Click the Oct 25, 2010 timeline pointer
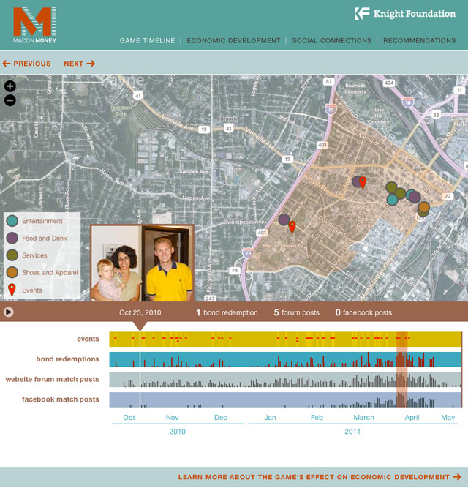468x488 pixels. click(140, 326)
